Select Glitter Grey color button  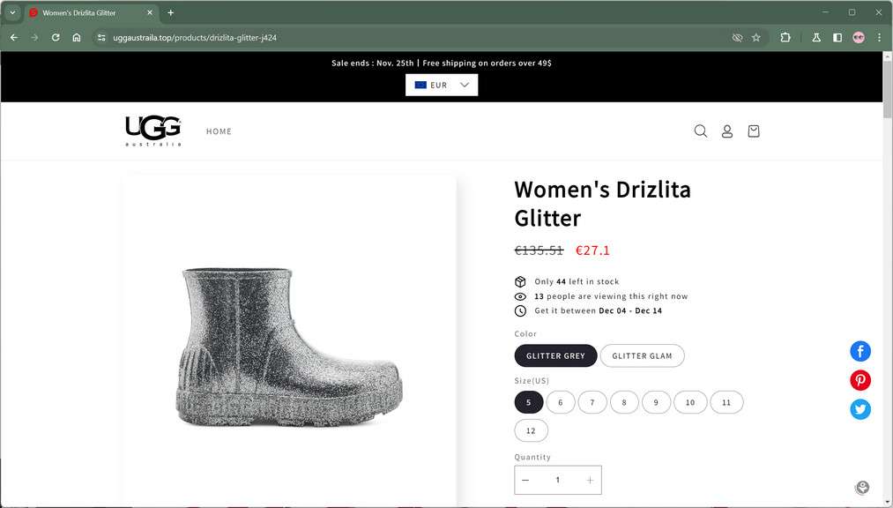pos(555,356)
